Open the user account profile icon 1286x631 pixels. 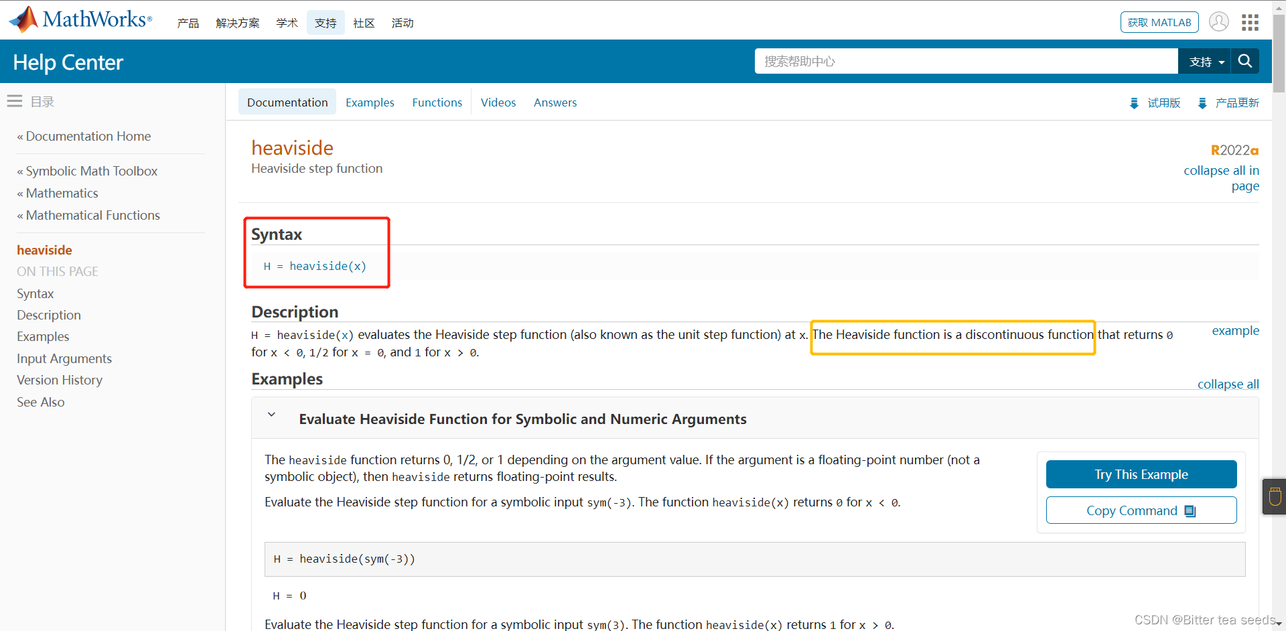(x=1219, y=22)
